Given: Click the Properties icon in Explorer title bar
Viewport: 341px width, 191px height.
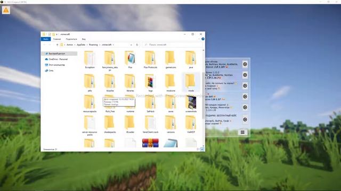Looking at the screenshot, I should 50,34.
